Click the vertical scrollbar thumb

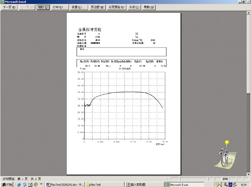point(248,54)
